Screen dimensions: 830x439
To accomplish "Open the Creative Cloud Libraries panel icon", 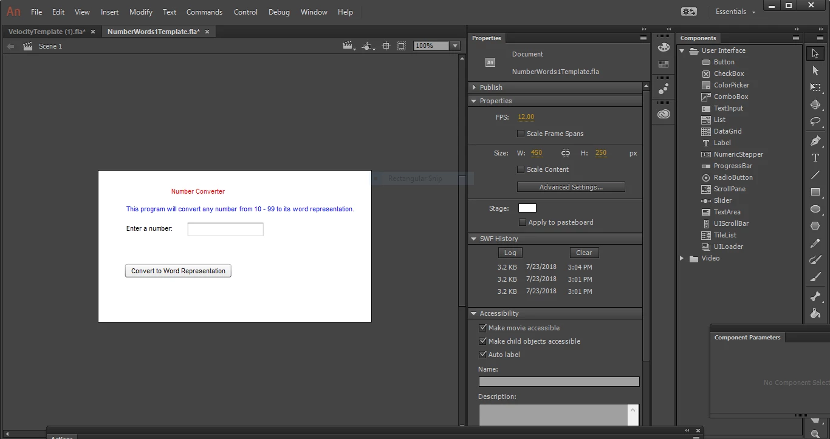I will point(664,114).
